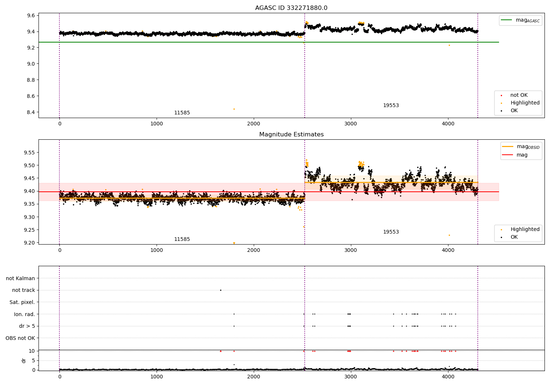Viewport: 550px width, 385px height.
Task: Click the 'dr > 5' axis label
Action: click(x=27, y=326)
